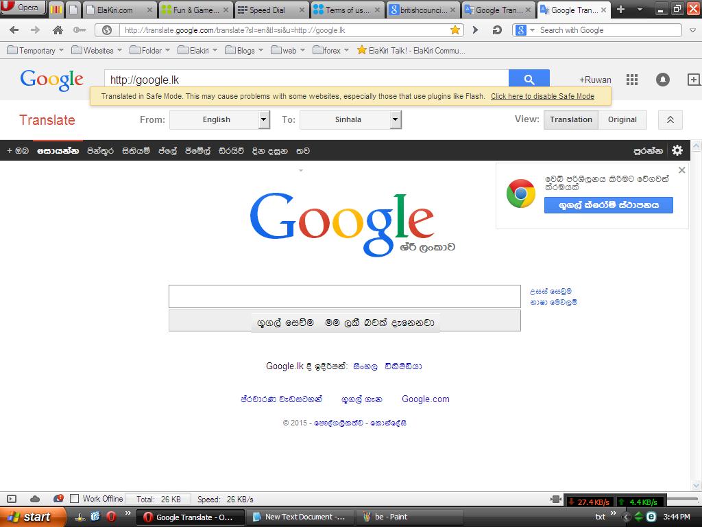Click the globe site info icon
The height and width of the screenshot is (527, 702).
106,30
